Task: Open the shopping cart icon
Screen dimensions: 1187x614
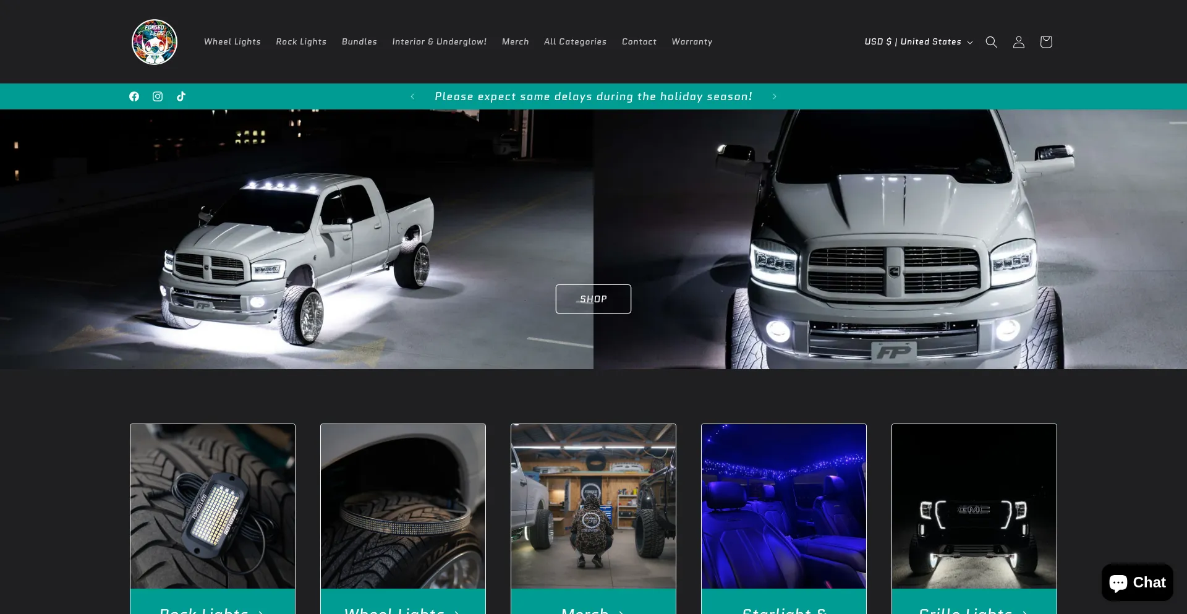Action: click(x=1045, y=42)
